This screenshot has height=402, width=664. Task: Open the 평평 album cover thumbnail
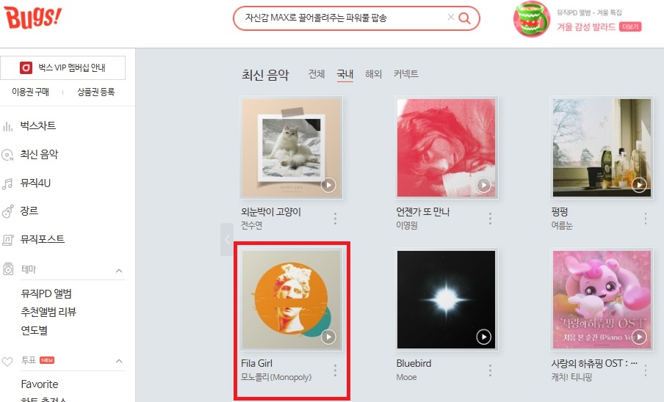tap(602, 147)
